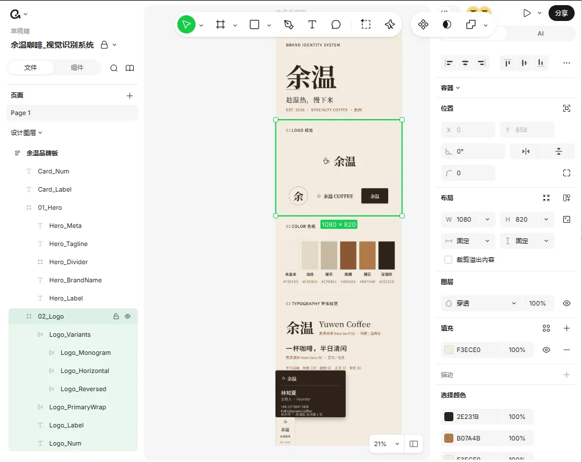
Task: Toggle the contrast mask icon
Action: click(x=447, y=25)
